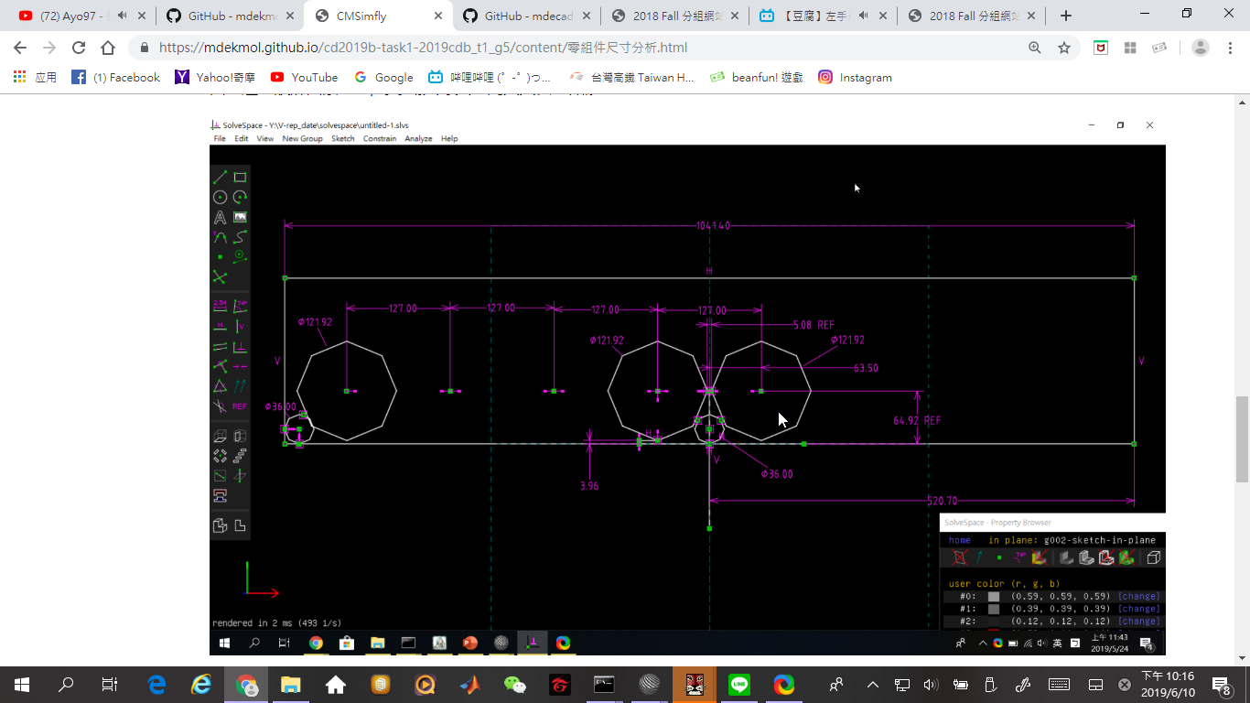Expand hidden system tray icons
The image size is (1250, 703).
(x=872, y=685)
